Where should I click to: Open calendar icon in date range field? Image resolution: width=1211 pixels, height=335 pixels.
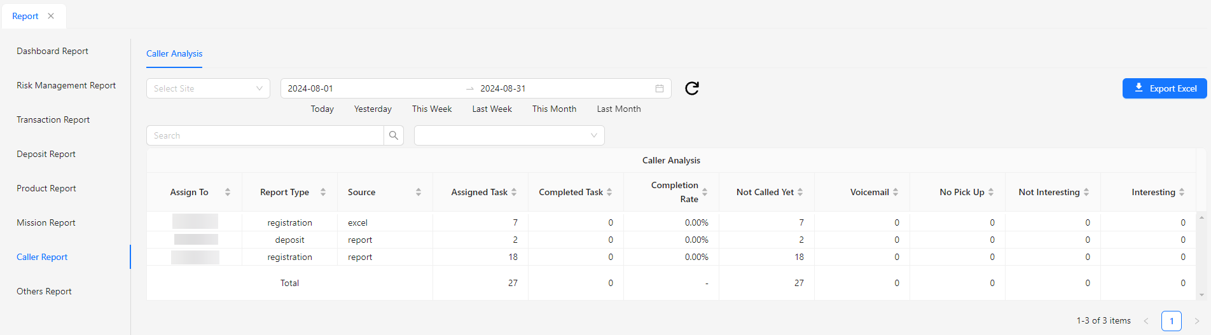pyautogui.click(x=660, y=88)
